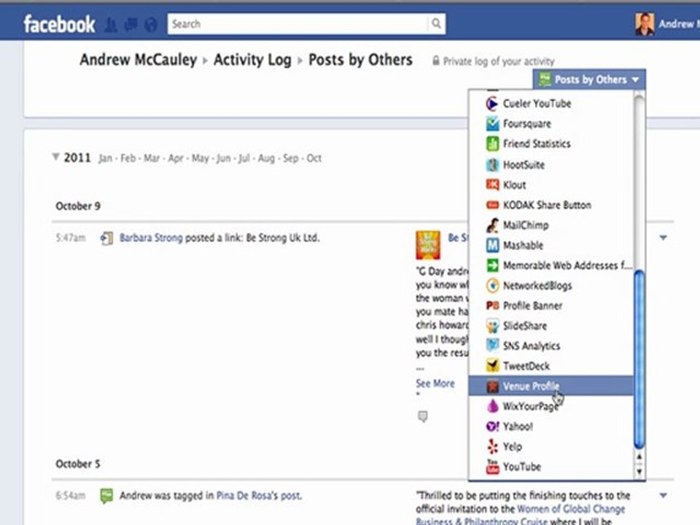Select MailChimp in the filter list

pyautogui.click(x=551, y=225)
